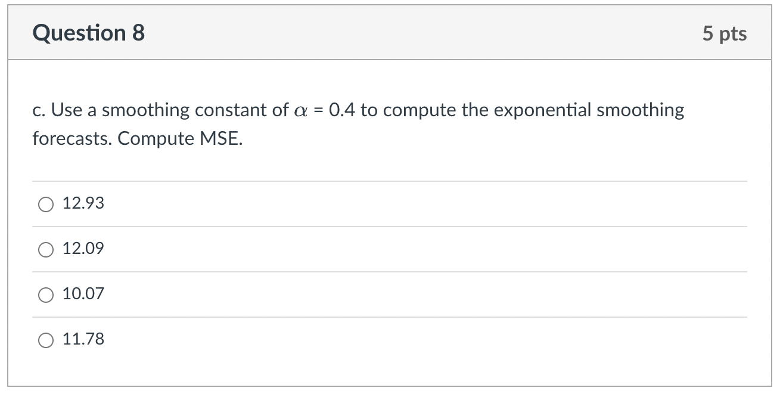Click the answer label 10.07
This screenshot has height=397, width=783.
coord(83,294)
